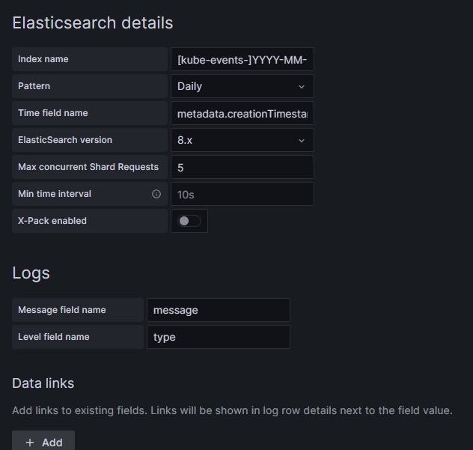The height and width of the screenshot is (450, 473).
Task: Click the Data links heading
Action: tap(43, 383)
